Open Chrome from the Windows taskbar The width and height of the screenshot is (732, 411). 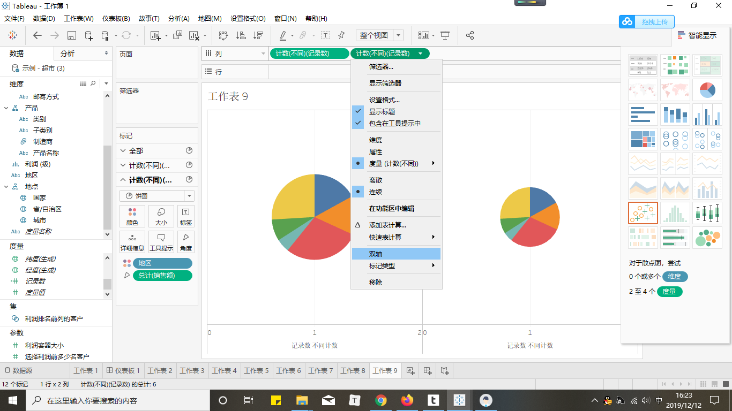click(381, 400)
